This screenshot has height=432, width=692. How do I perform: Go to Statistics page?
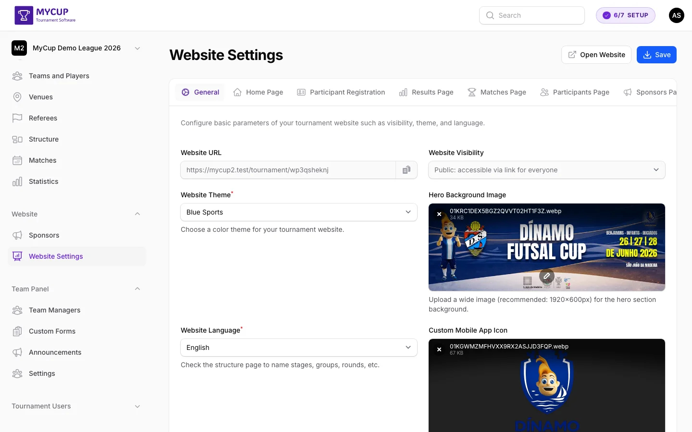[77, 181]
